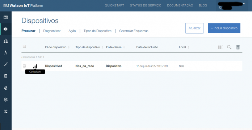This screenshot has width=252, height=130.
Task: Click the trash delete icon in table header
Action: point(238,47)
